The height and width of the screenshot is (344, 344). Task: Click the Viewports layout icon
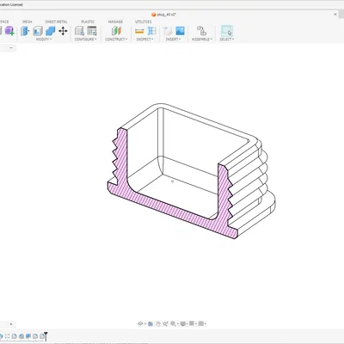click(201, 323)
